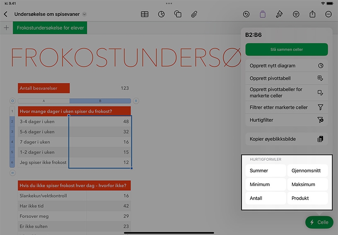
Task: Tap the purple paste clipboard icon
Action: [263, 14]
